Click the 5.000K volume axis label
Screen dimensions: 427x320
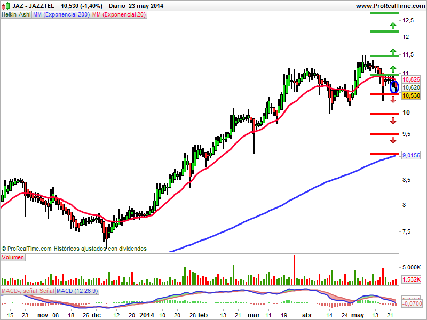[x=412, y=267]
